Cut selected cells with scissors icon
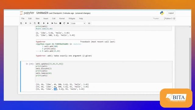 pos(30,23)
